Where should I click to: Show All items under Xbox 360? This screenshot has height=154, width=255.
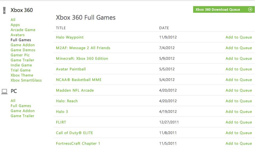13,20
